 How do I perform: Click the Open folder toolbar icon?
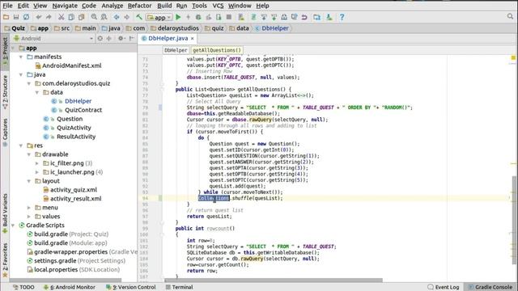(x=6, y=17)
